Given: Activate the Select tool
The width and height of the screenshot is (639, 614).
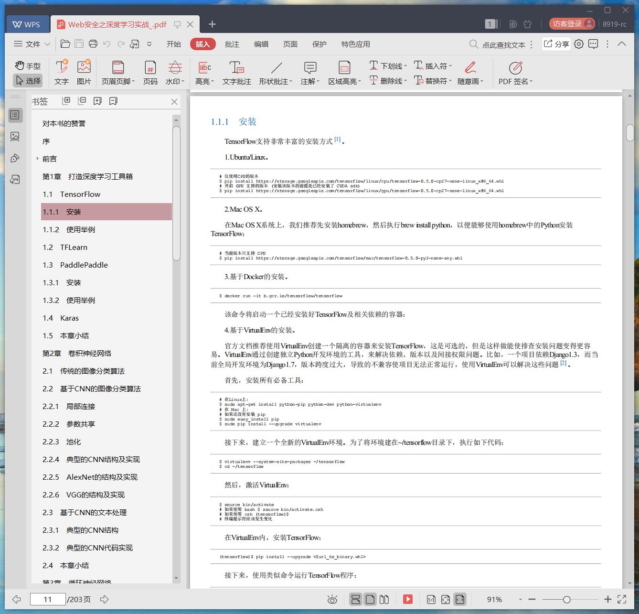Looking at the screenshot, I should click(x=28, y=81).
